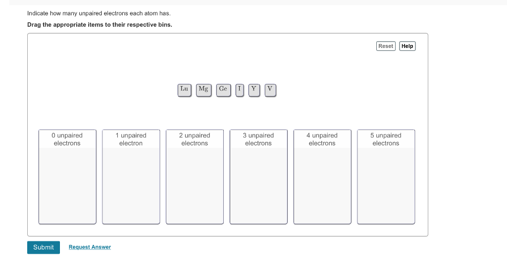Click the "0 unpaired electrons" bin header
The image size is (507, 268).
tap(67, 139)
